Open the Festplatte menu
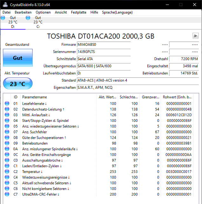Screen dimensions: 202x204 coord(79,12)
